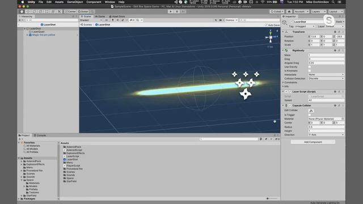
Task: Click the scene orientation gizmo cube
Action: pyautogui.click(x=271, y=37)
